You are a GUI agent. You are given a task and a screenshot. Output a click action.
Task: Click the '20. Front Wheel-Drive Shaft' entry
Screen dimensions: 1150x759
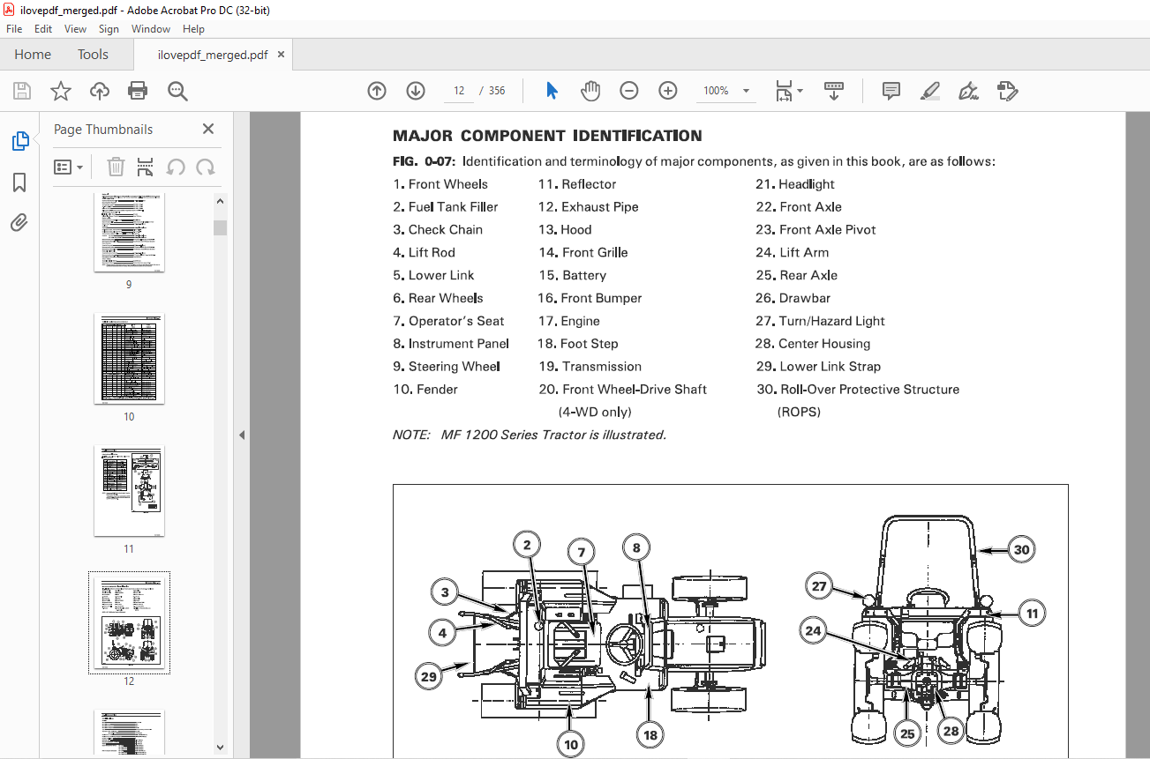pyautogui.click(x=622, y=390)
